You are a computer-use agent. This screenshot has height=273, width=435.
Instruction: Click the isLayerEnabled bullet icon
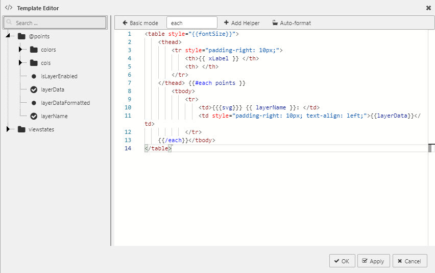tap(34, 76)
